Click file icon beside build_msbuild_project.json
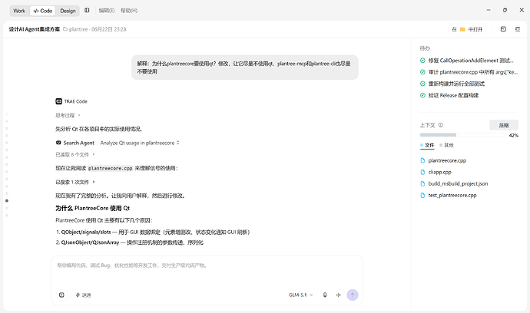Image resolution: width=530 pixels, height=313 pixels. pyautogui.click(x=422, y=183)
